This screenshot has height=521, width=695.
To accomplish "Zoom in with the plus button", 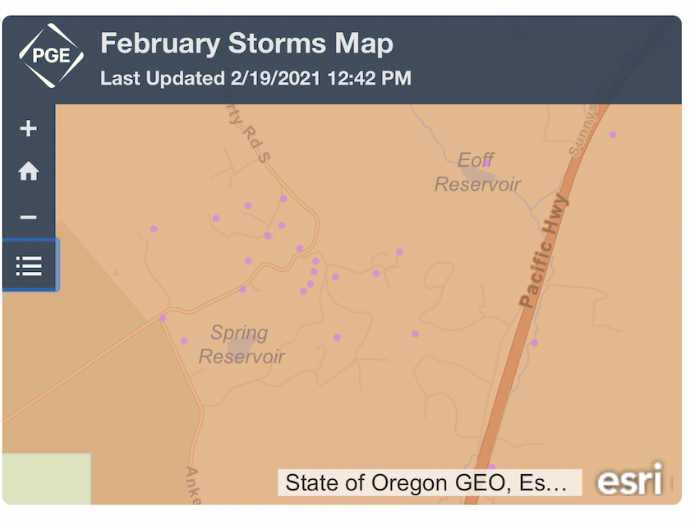I will (x=29, y=129).
